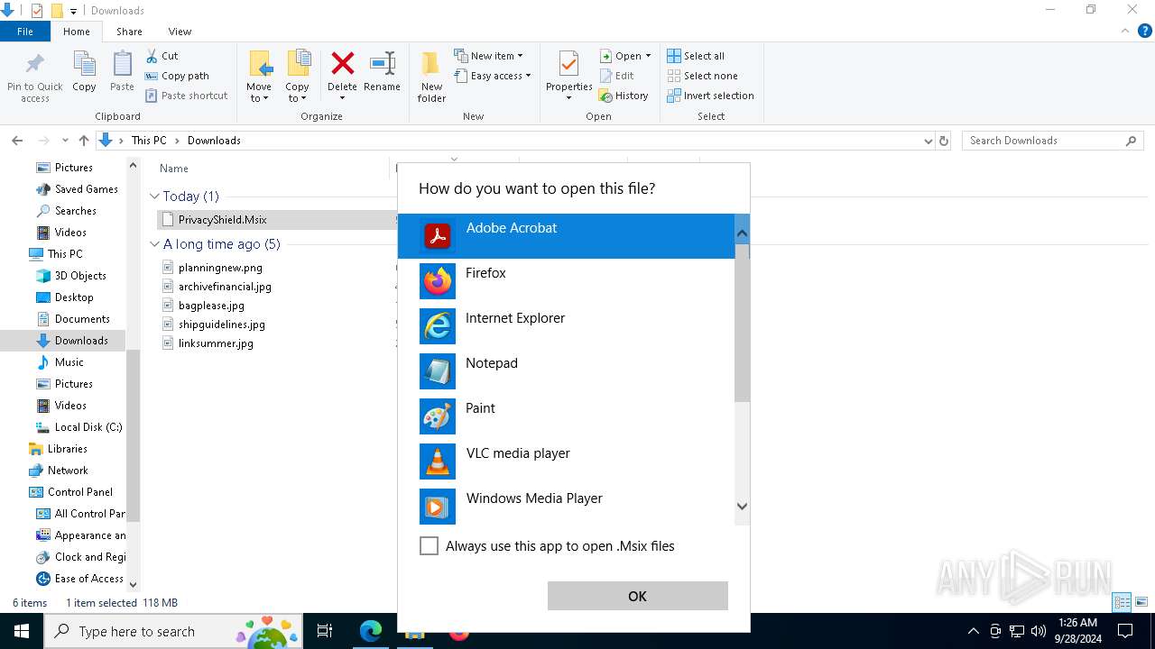Click Select all in ribbon
The image size is (1155, 649).
tap(696, 56)
